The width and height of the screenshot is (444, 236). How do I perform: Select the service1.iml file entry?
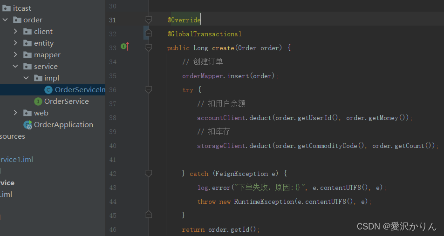coord(16,159)
